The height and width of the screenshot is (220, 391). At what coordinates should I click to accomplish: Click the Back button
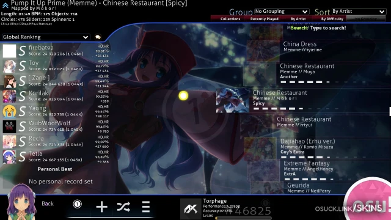pyautogui.click(x=48, y=204)
